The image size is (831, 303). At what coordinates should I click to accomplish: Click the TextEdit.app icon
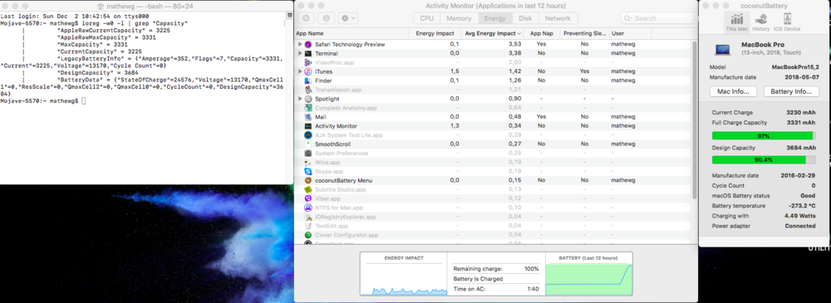coord(308,226)
